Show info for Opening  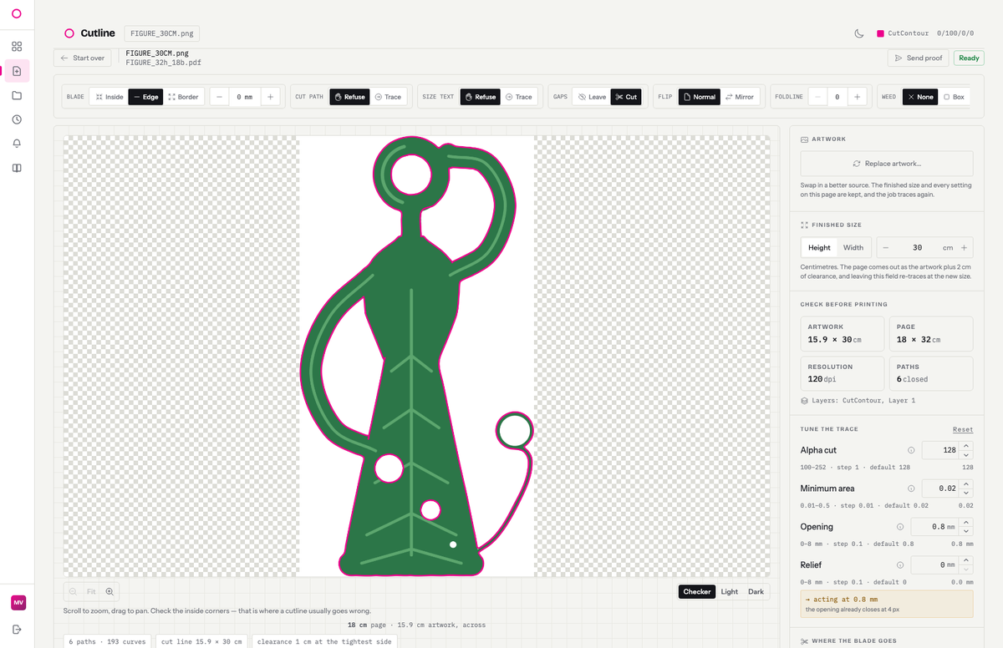point(900,527)
